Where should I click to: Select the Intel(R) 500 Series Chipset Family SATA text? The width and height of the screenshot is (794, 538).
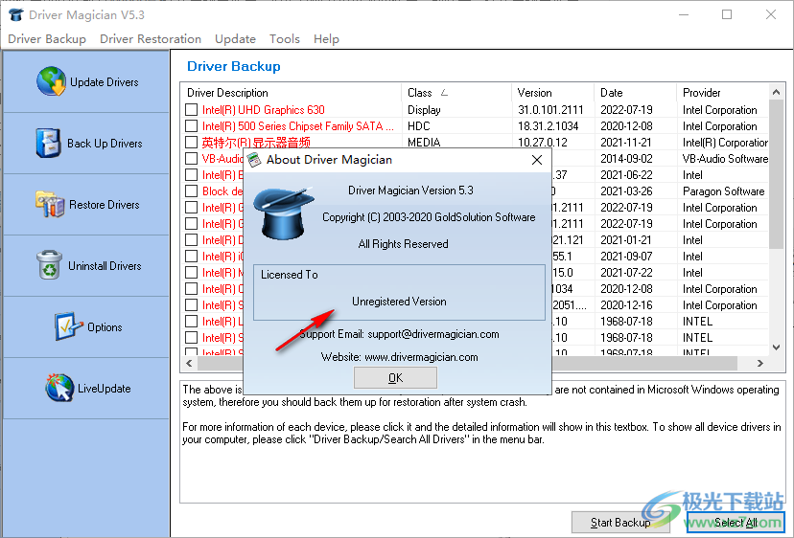[297, 126]
